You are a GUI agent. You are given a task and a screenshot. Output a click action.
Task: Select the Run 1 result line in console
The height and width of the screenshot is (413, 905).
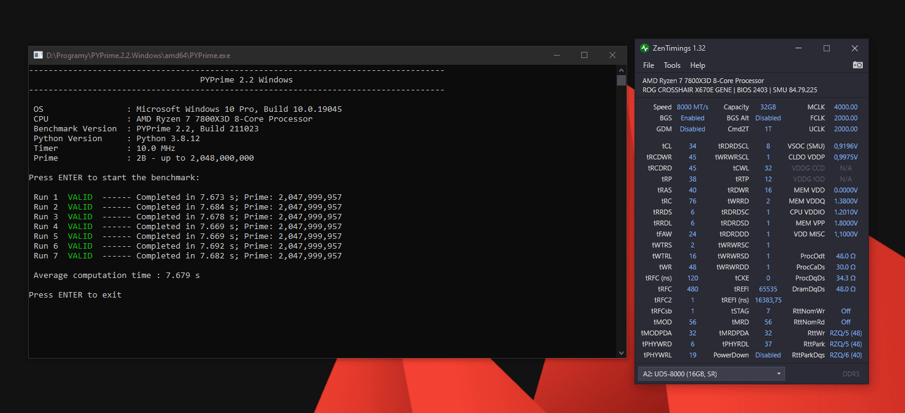[x=188, y=197]
